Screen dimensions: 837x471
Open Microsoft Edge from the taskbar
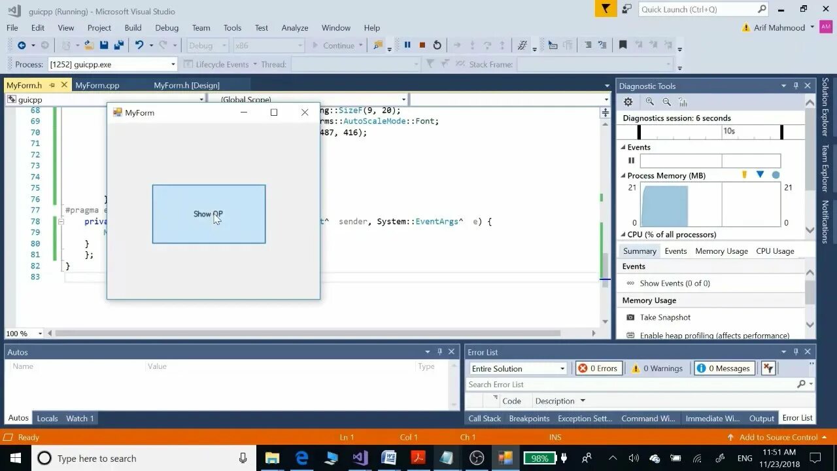[301, 458]
